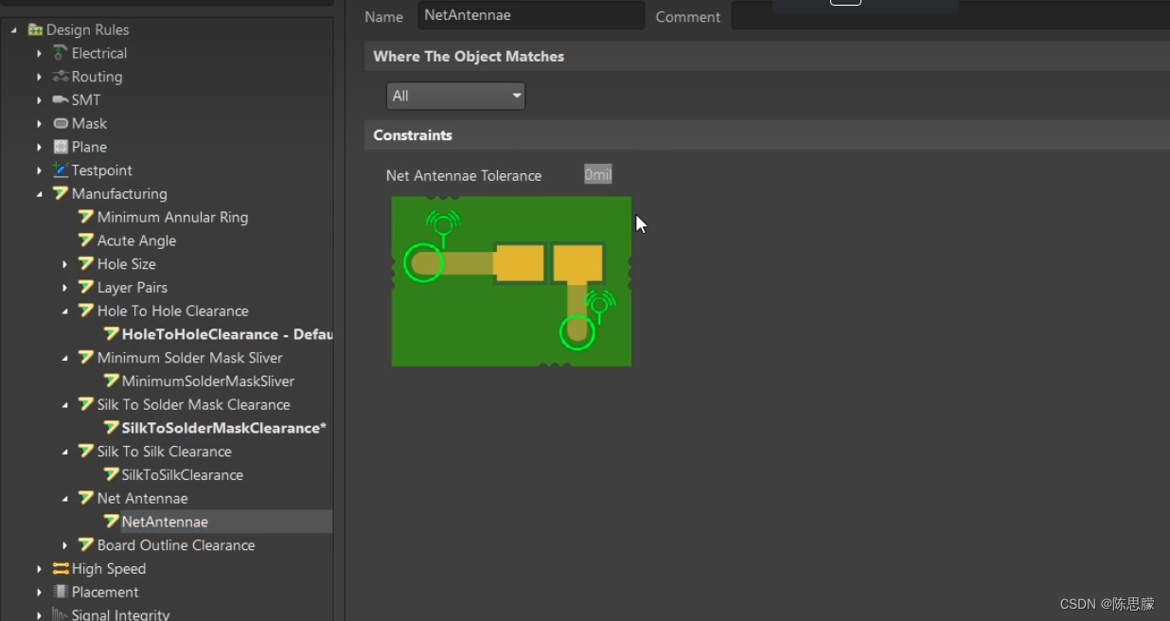Edit the Net Antennae Tolerance value
Viewport: 1170px width, 621px height.
point(598,174)
